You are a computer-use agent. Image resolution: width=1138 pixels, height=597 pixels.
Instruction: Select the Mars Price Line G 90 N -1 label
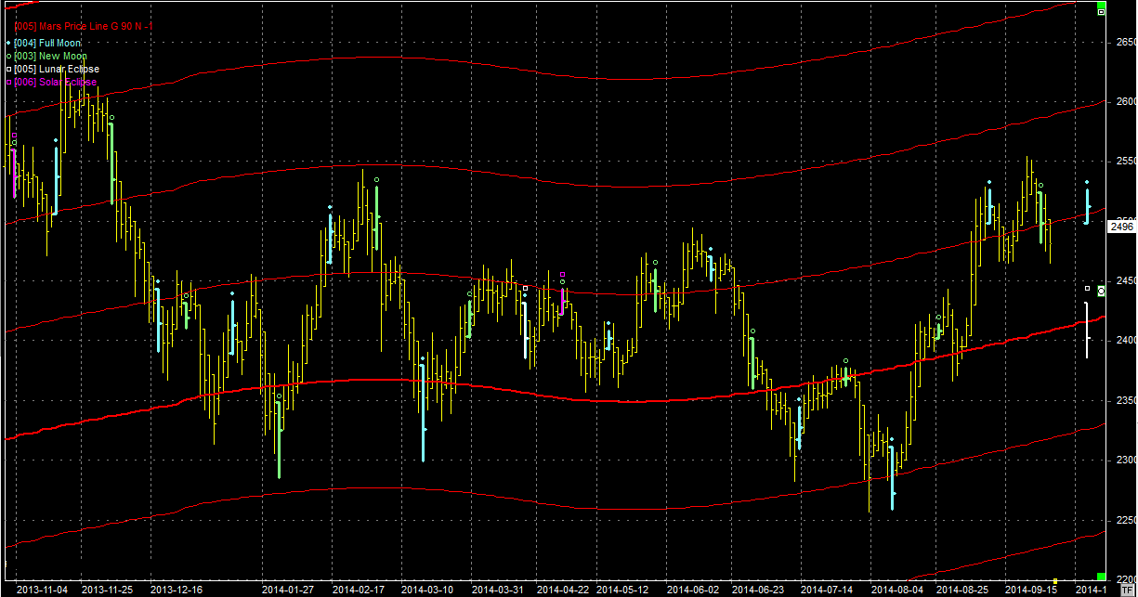click(84, 27)
